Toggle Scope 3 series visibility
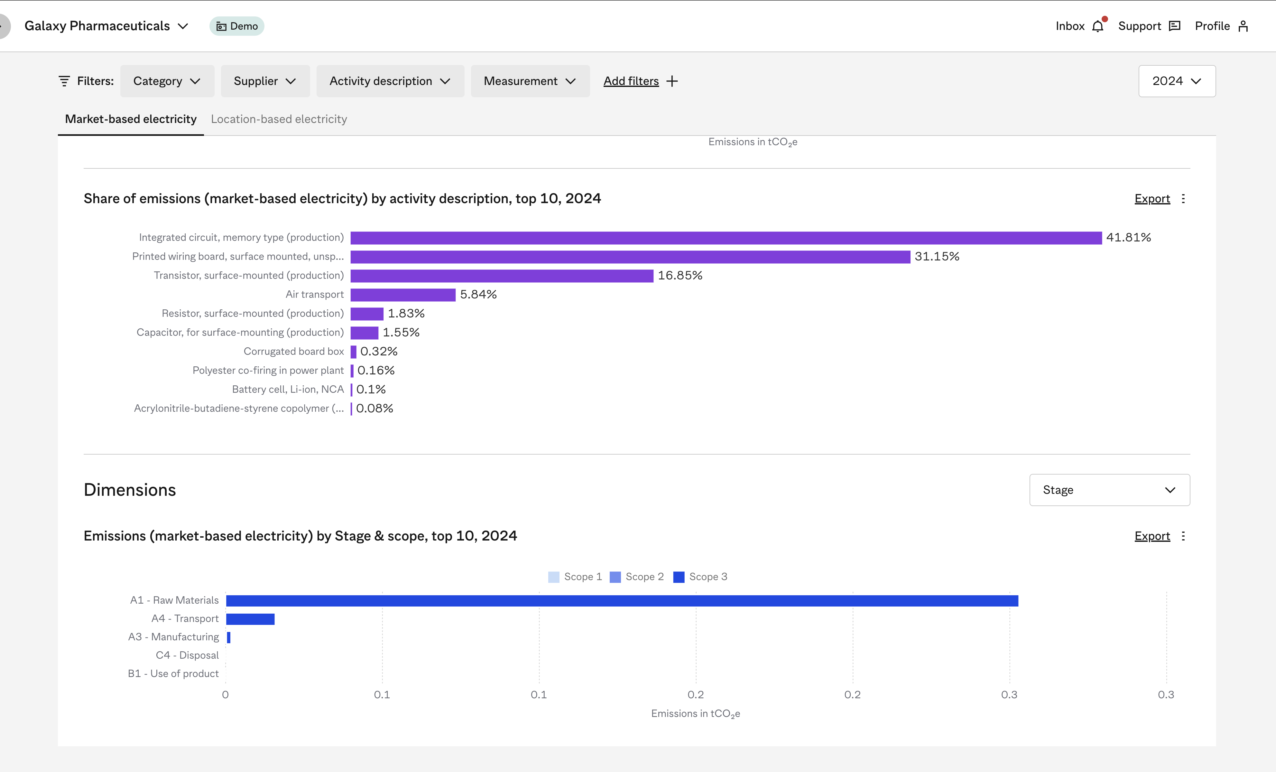The image size is (1276, 772). pyautogui.click(x=701, y=577)
